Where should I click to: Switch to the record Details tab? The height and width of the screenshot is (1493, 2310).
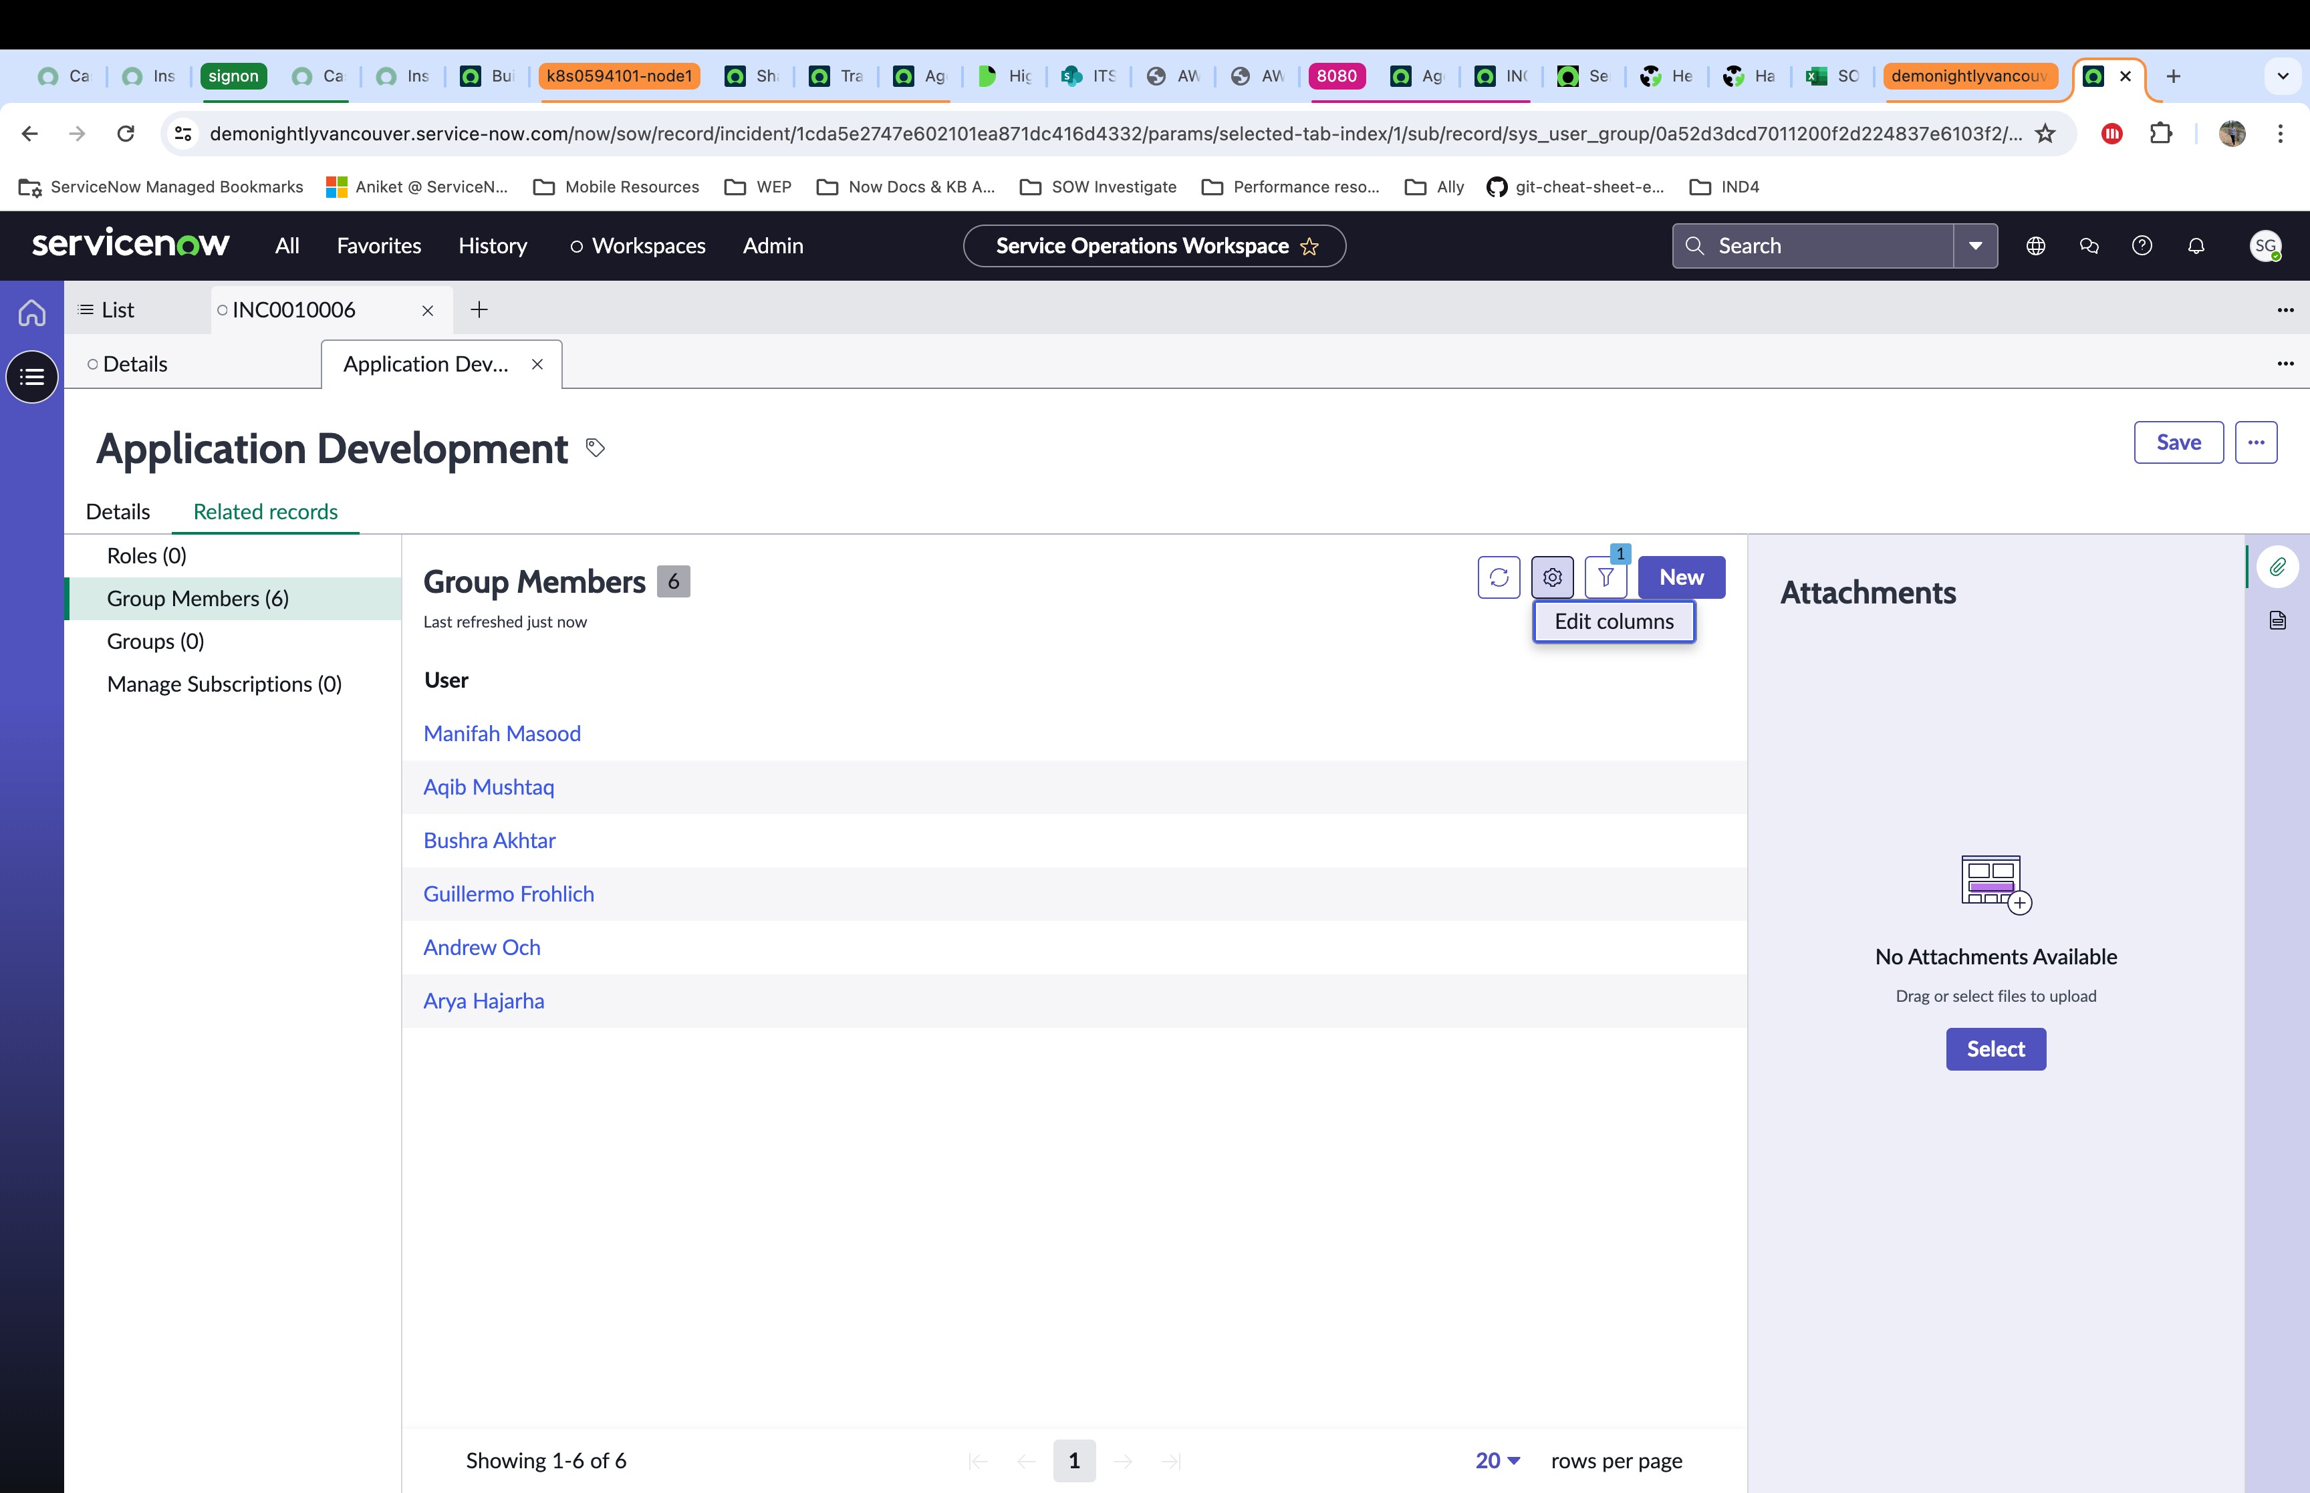(118, 512)
